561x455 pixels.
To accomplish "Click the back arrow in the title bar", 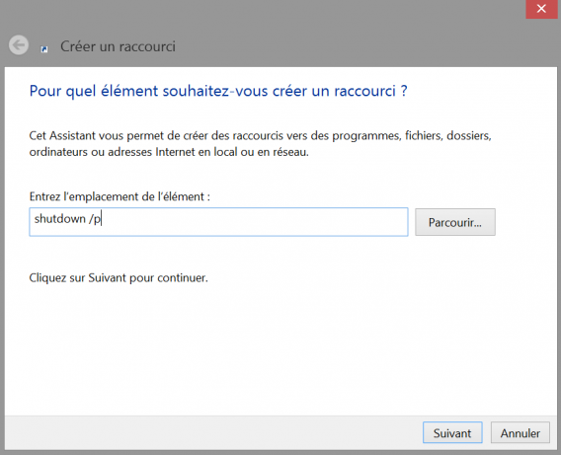I will pyautogui.click(x=19, y=45).
